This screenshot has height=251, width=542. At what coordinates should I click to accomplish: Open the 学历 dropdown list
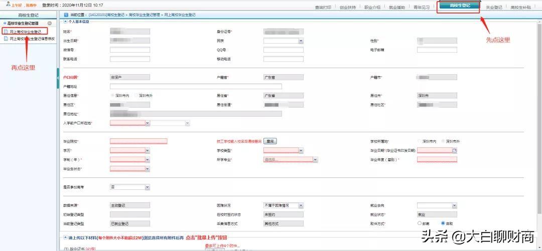click(130, 150)
